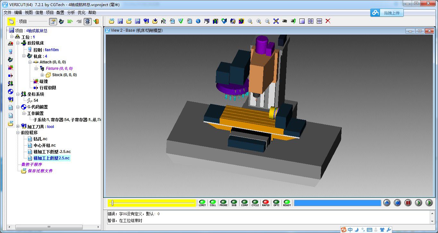Single step the simulation forward
Image resolution: width=438 pixels, height=233 pixels.
point(418,203)
